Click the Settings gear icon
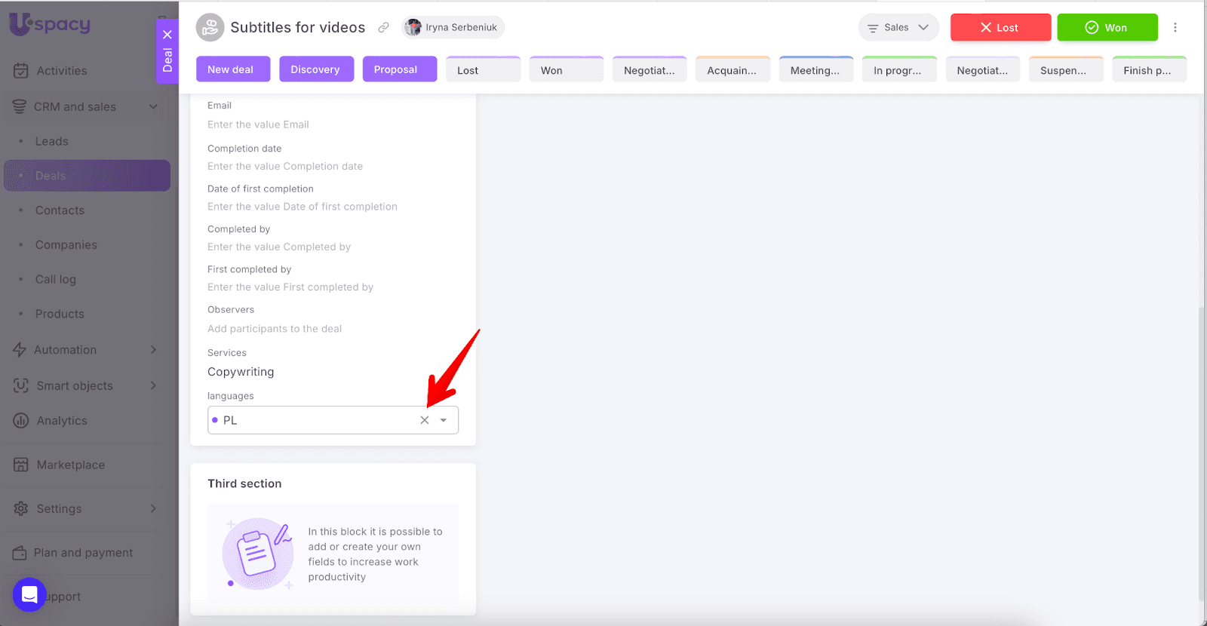 (21, 508)
